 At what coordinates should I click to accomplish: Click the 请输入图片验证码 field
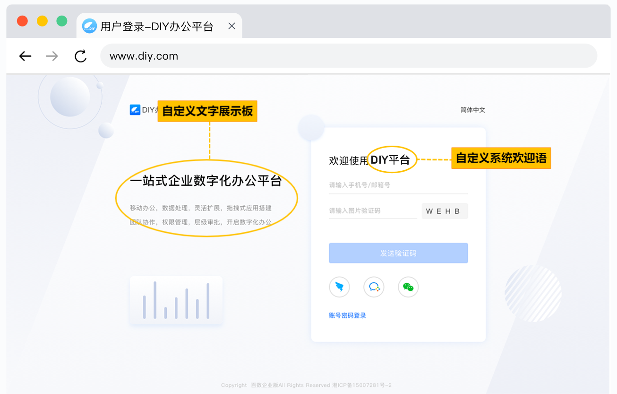(372, 211)
